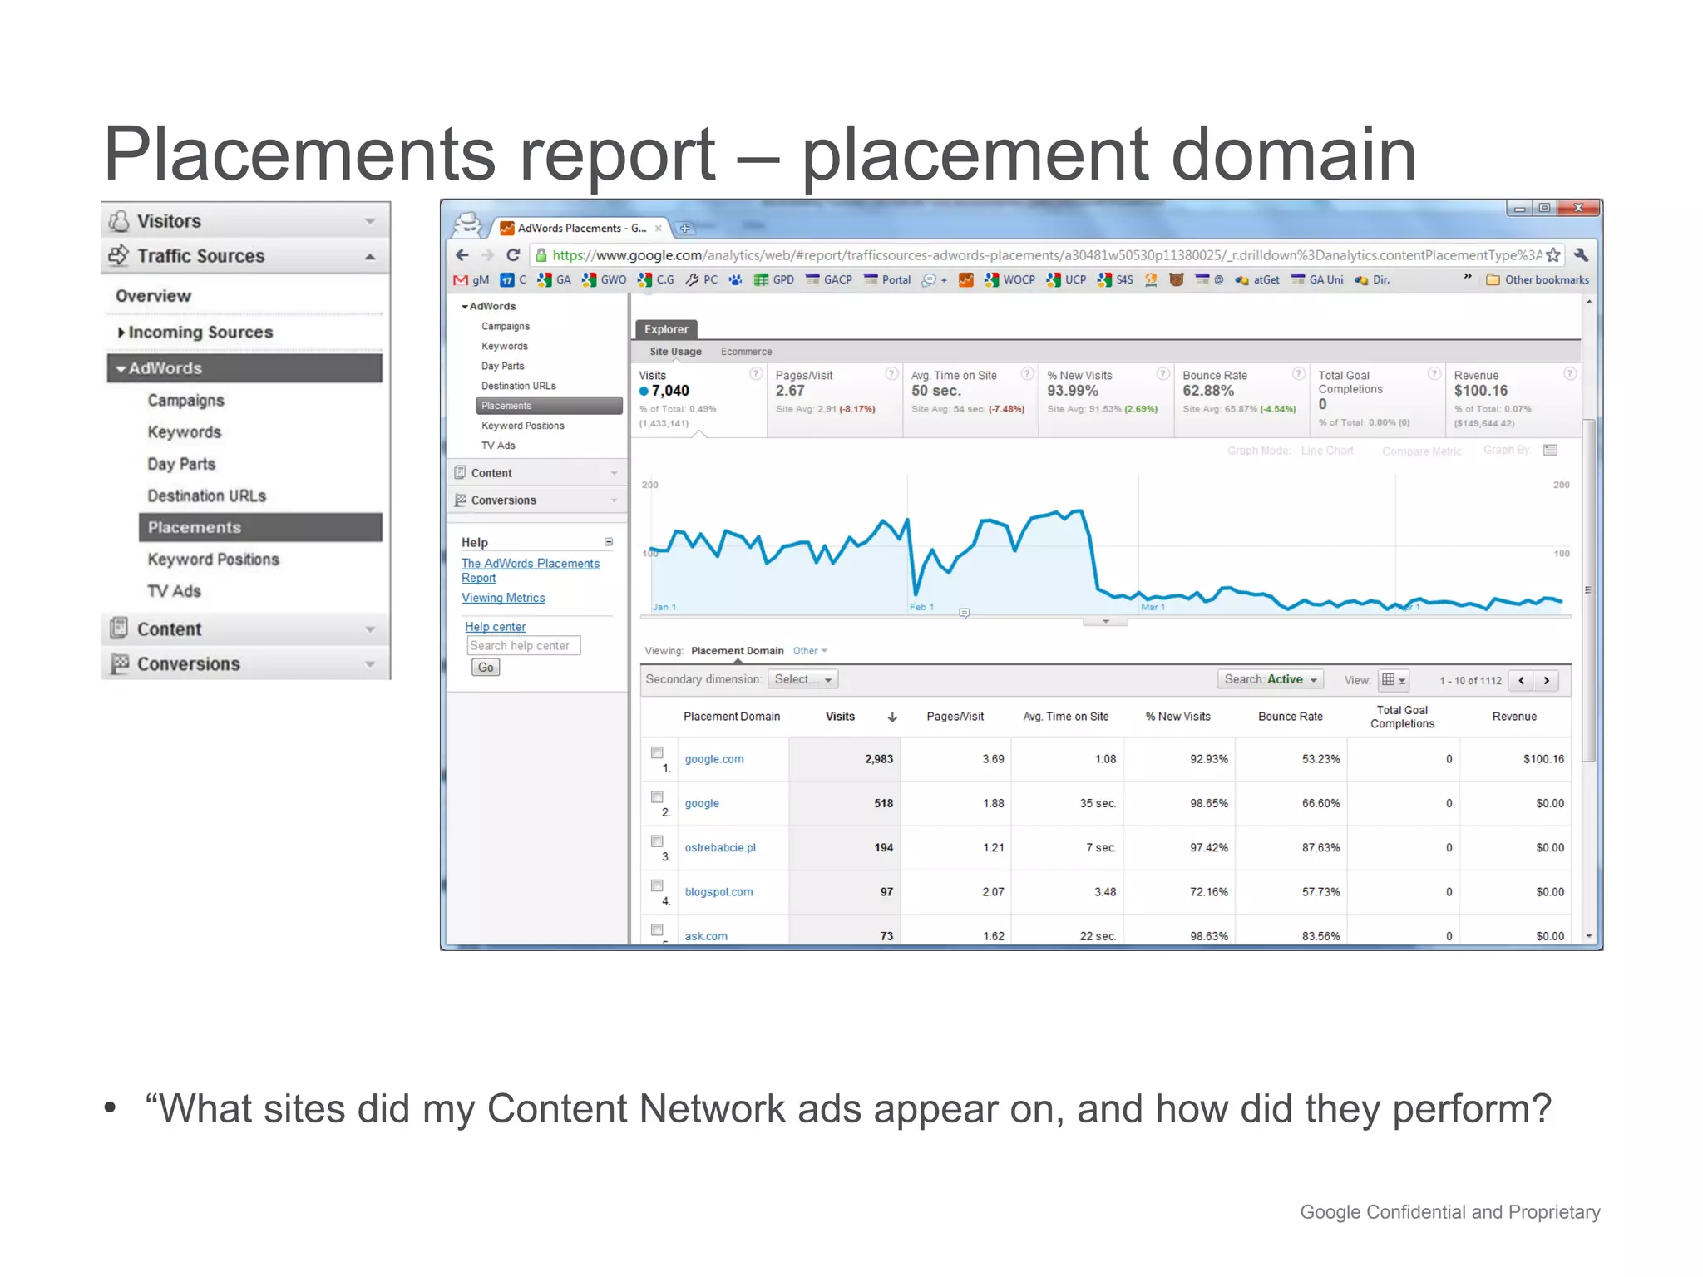The height and width of the screenshot is (1277, 1703).
Task: Expand the Conversions section in browser sidebar
Action: tap(536, 500)
